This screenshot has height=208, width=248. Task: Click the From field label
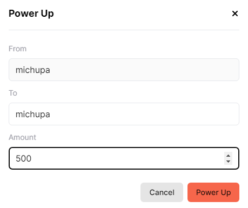pos(18,49)
